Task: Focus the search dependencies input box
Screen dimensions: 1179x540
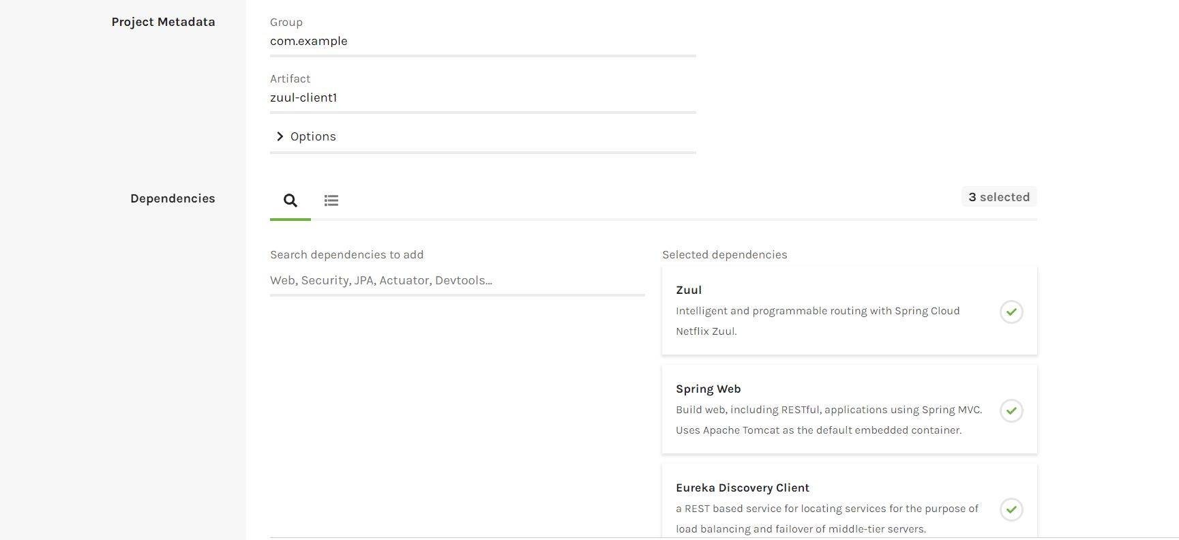Action: pyautogui.click(x=457, y=280)
